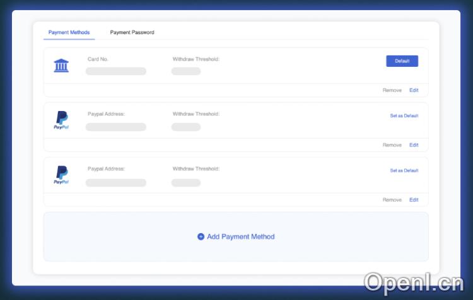473x300 pixels.
Task: Click the first PayPal Withdraw Threshold value
Action: [x=186, y=127]
